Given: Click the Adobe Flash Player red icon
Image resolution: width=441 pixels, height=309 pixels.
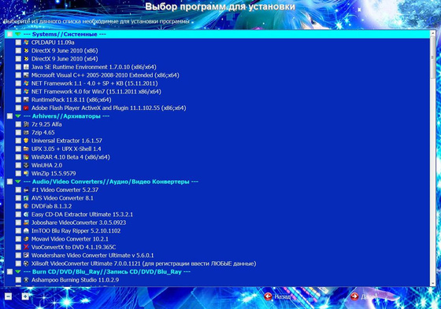Looking at the screenshot, I should point(26,108).
